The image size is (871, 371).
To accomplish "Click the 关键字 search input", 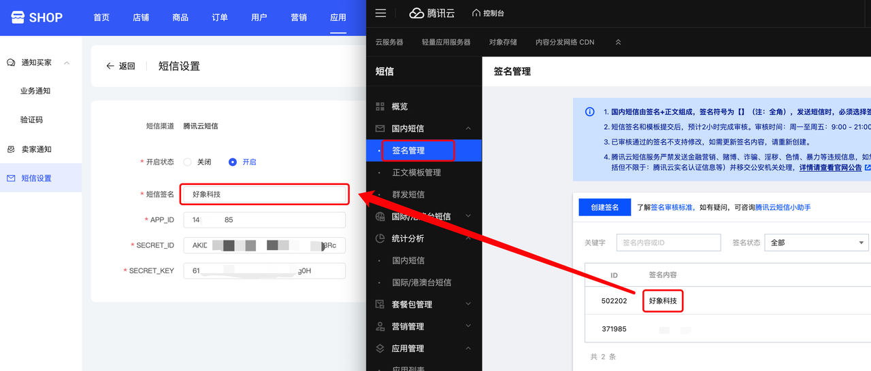I will point(668,243).
